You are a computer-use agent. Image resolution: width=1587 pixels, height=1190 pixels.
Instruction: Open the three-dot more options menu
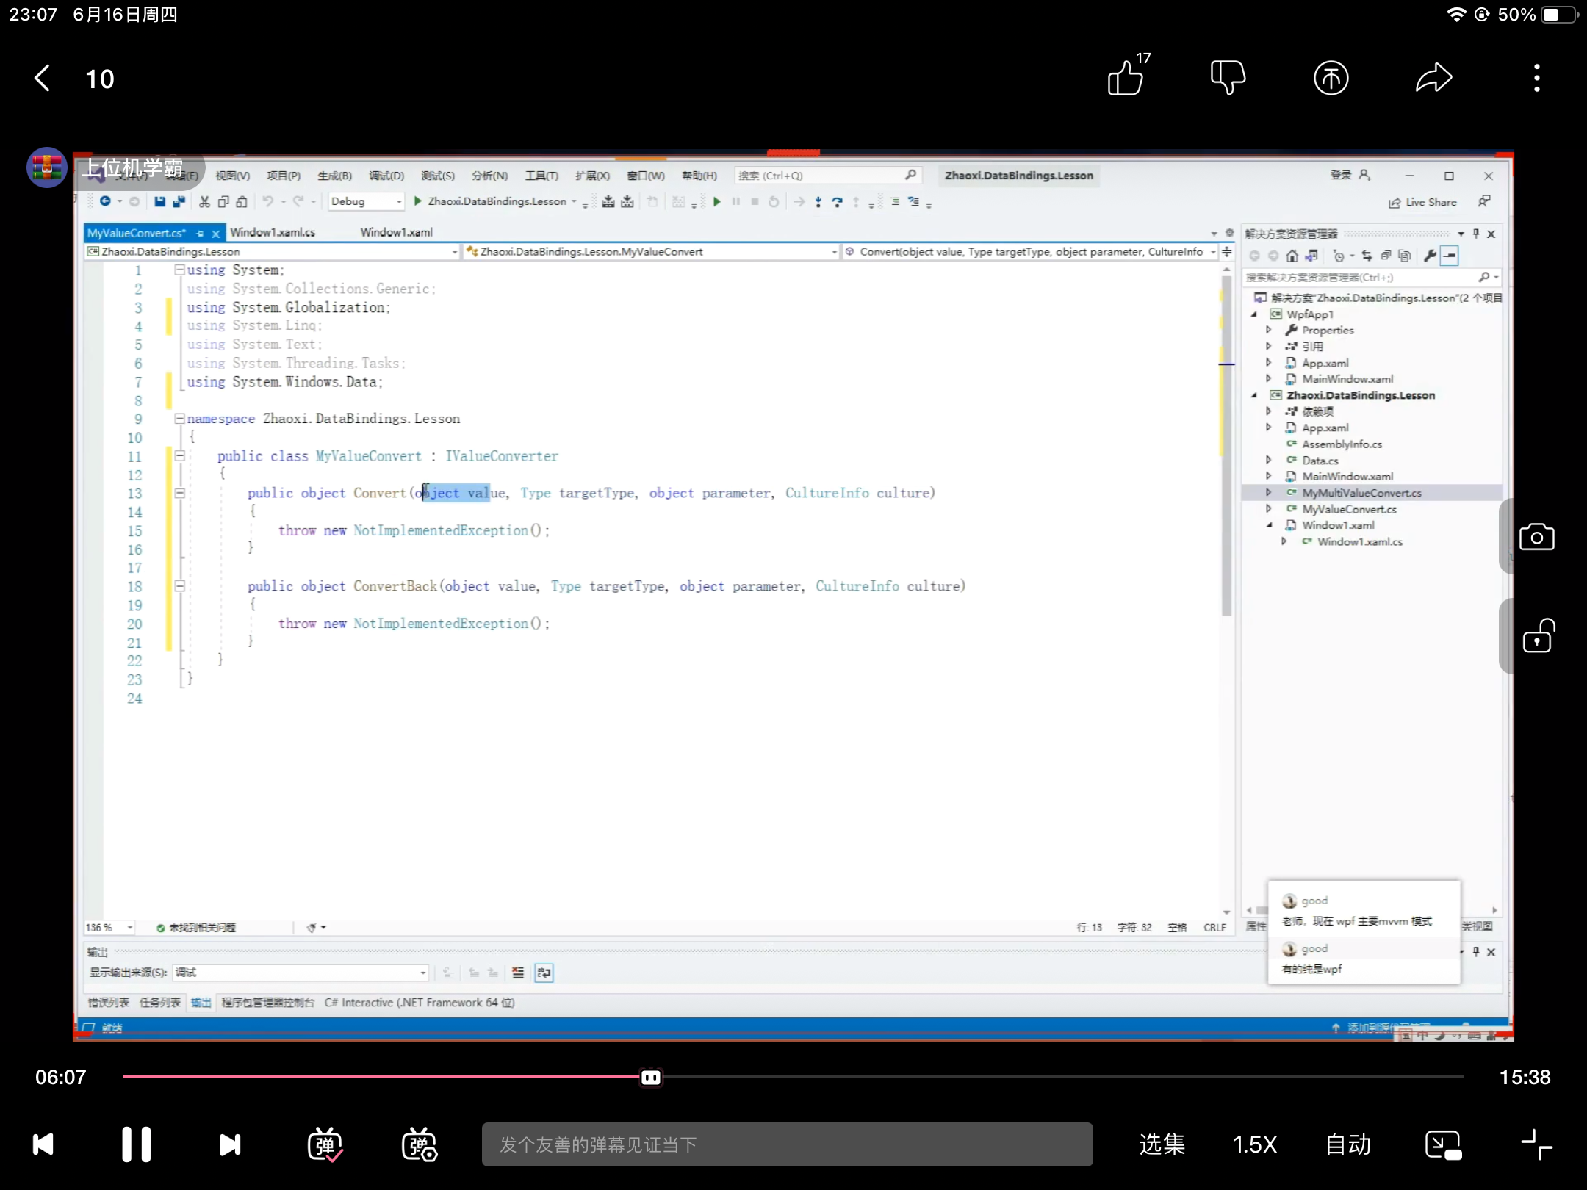[x=1536, y=78]
